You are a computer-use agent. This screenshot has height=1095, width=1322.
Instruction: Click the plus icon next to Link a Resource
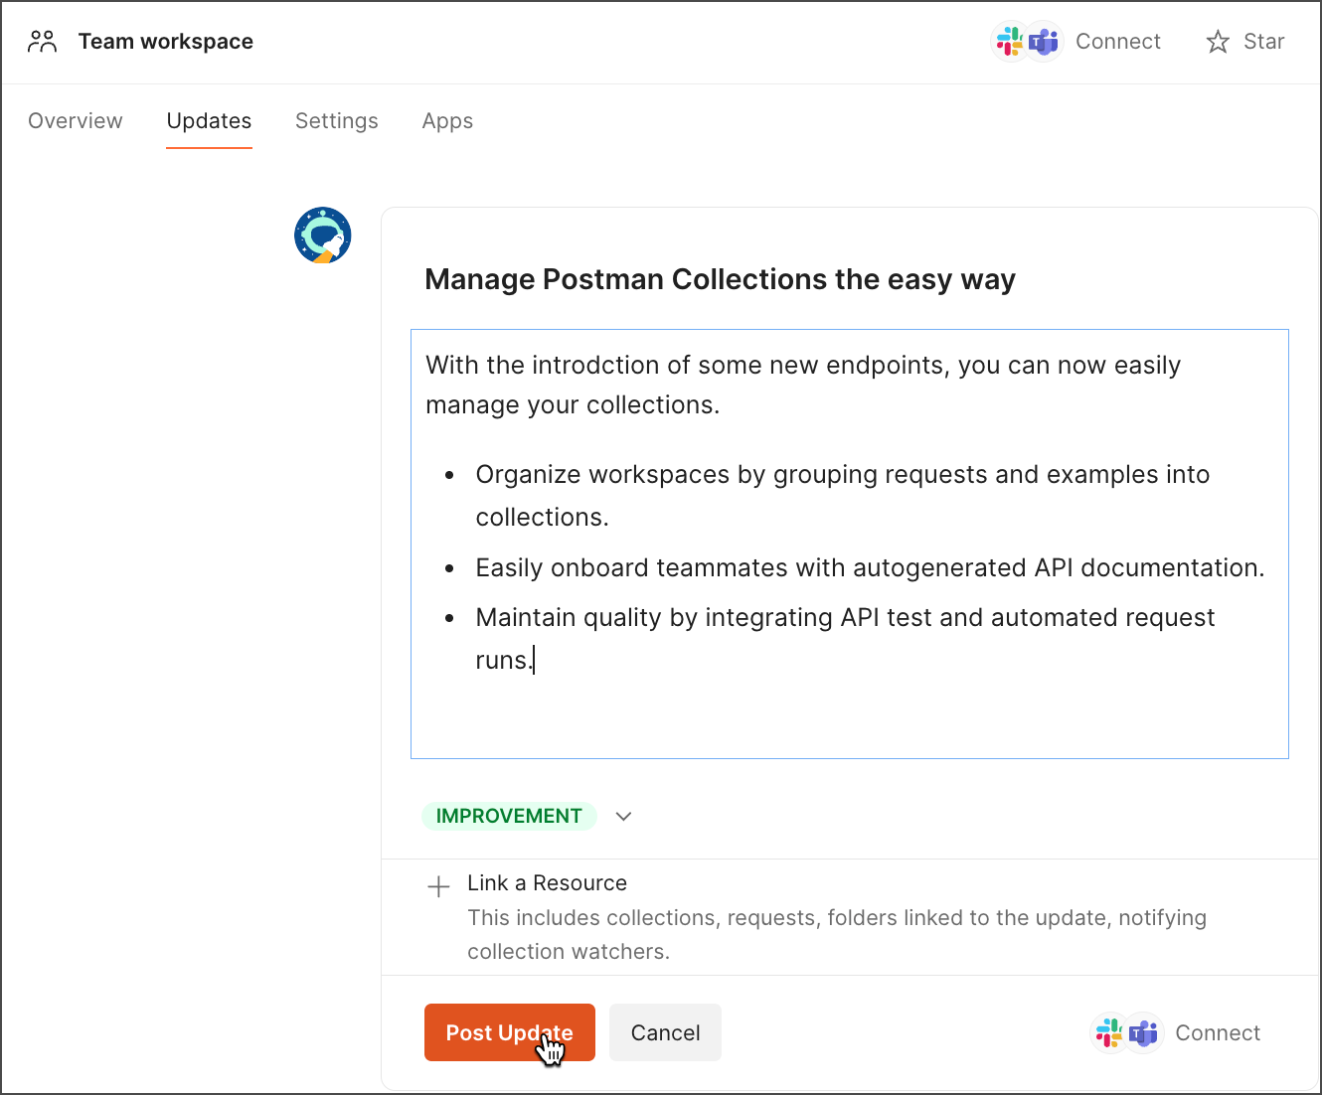[438, 885]
